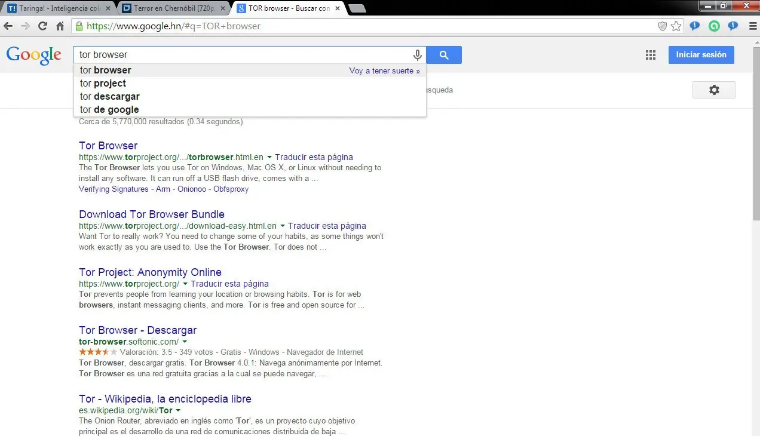760x436 pixels.
Task: Click the green padlock in address bar
Action: tap(78, 26)
